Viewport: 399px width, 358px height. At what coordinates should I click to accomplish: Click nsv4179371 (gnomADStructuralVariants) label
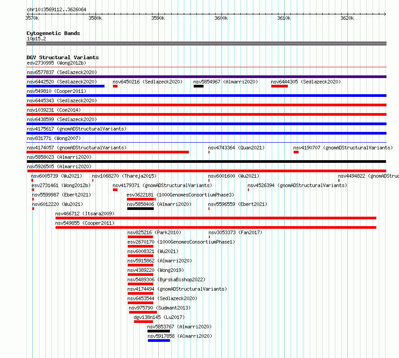pos(162,185)
